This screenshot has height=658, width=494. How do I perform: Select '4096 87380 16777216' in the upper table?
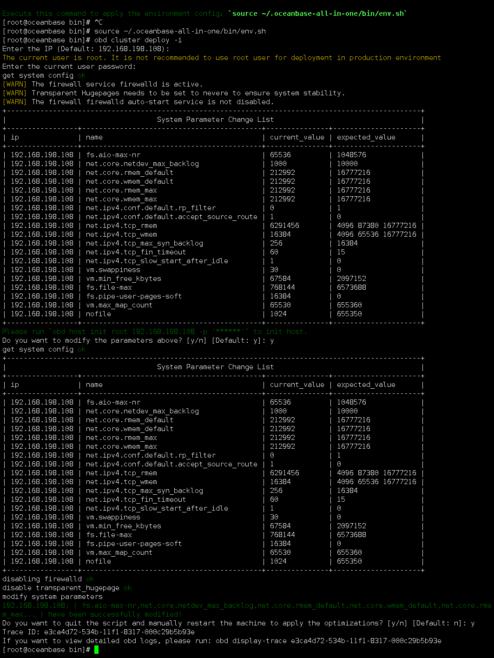tap(376, 226)
